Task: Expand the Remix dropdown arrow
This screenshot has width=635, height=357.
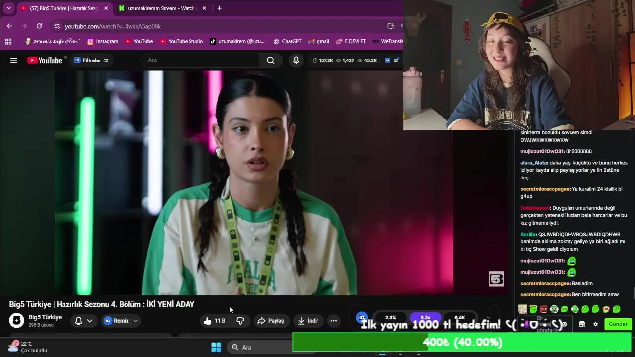Action: pyautogui.click(x=135, y=321)
